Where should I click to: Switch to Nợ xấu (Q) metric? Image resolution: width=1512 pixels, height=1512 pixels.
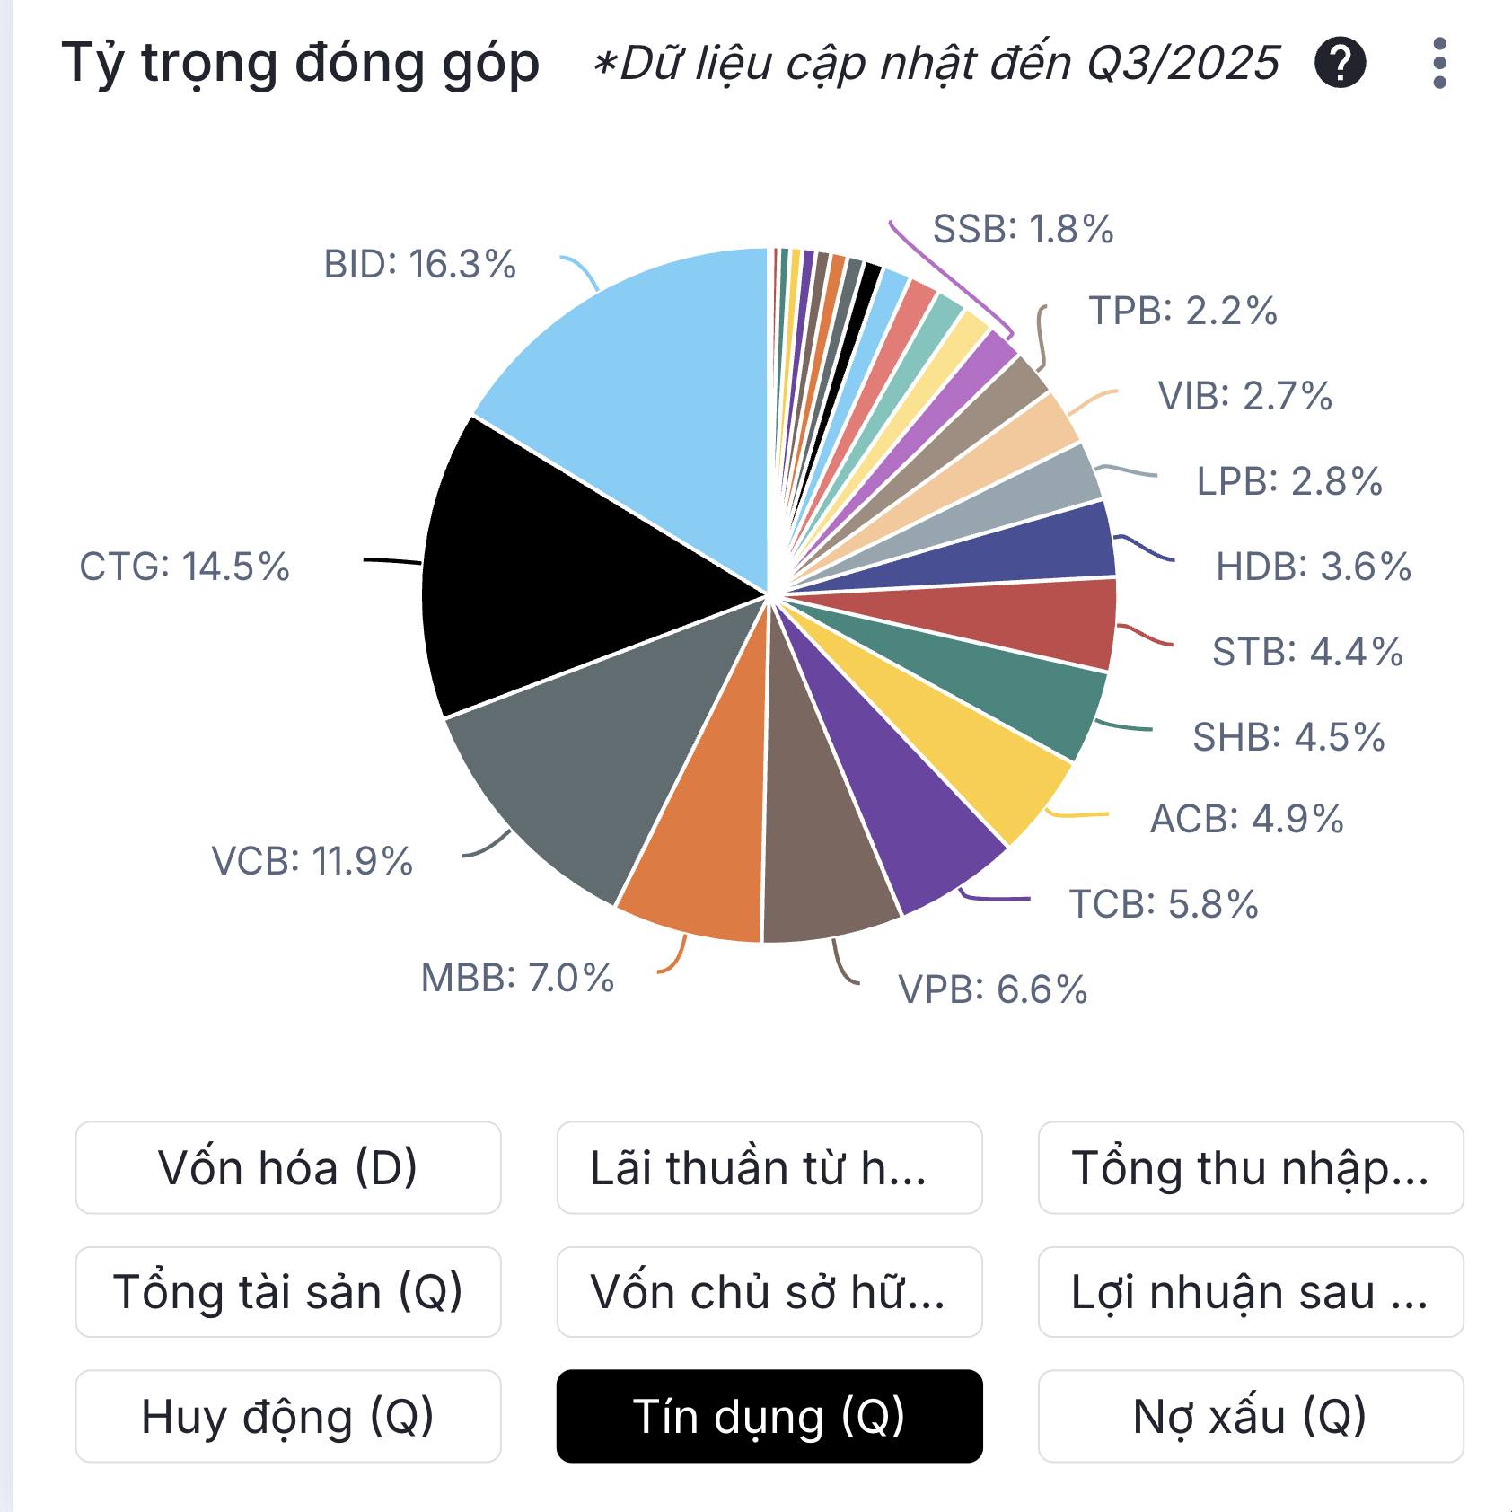click(x=1251, y=1416)
